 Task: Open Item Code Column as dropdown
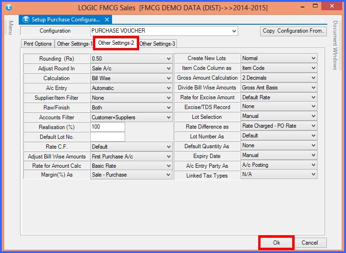tap(279, 68)
